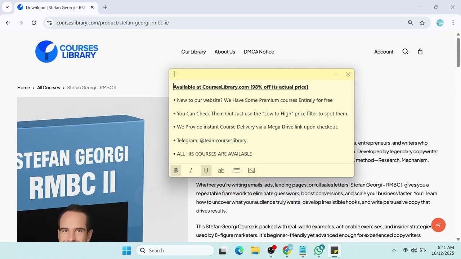Click the address bar URL
The height and width of the screenshot is (259, 461).
[x=113, y=23]
